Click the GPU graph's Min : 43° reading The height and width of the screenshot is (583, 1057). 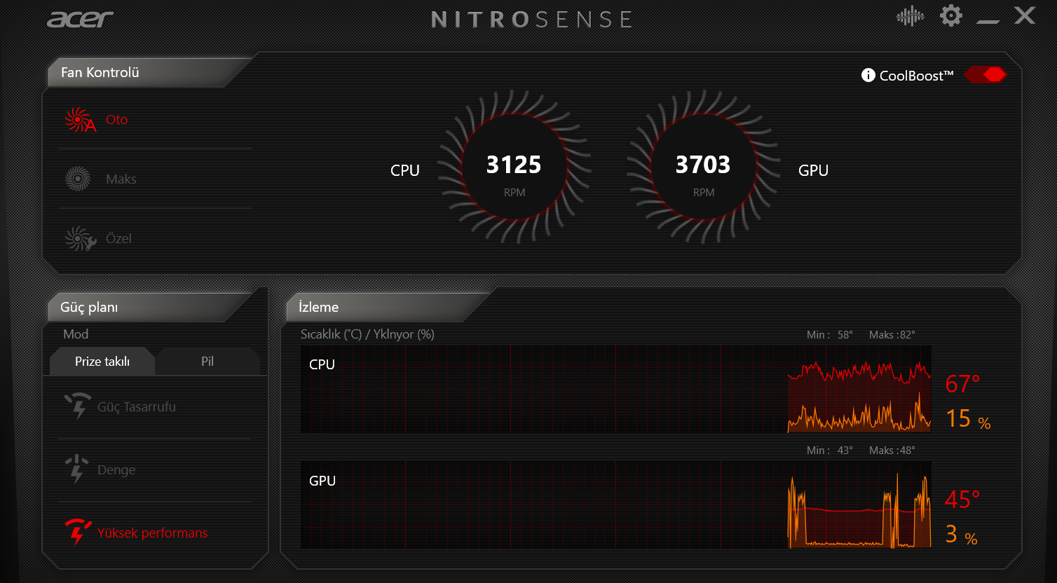coord(830,451)
